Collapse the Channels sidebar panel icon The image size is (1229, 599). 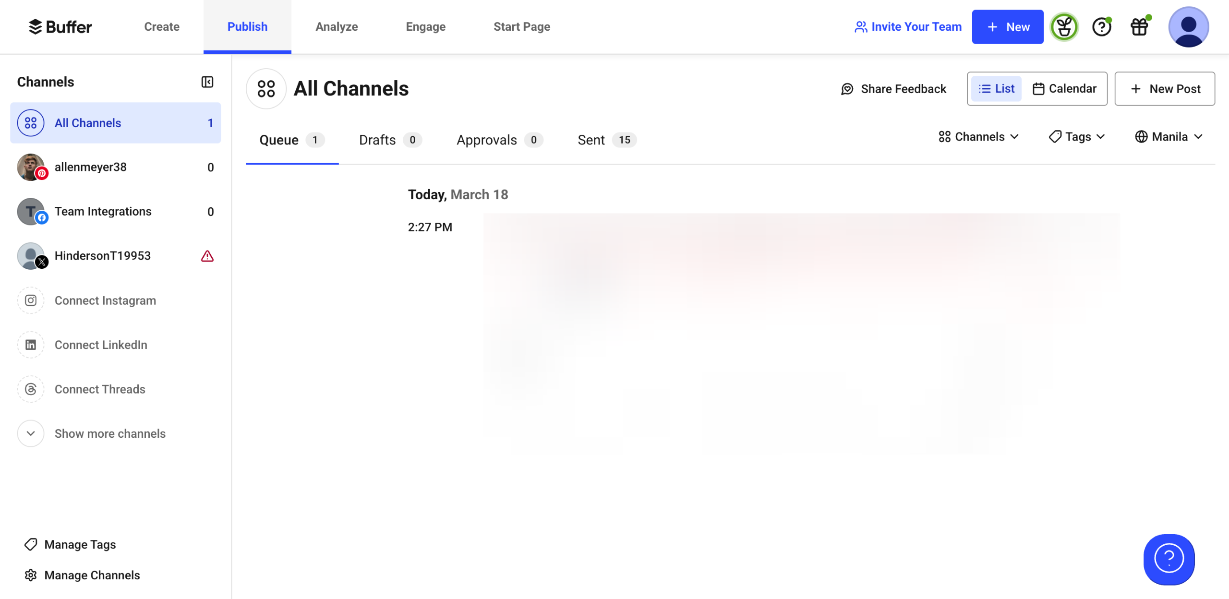coord(207,82)
